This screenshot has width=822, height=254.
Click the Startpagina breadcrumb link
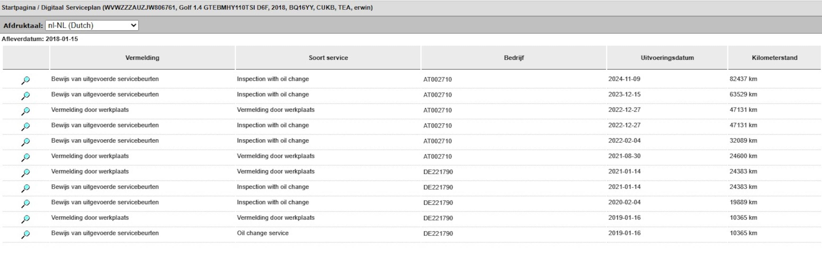[x=19, y=7]
